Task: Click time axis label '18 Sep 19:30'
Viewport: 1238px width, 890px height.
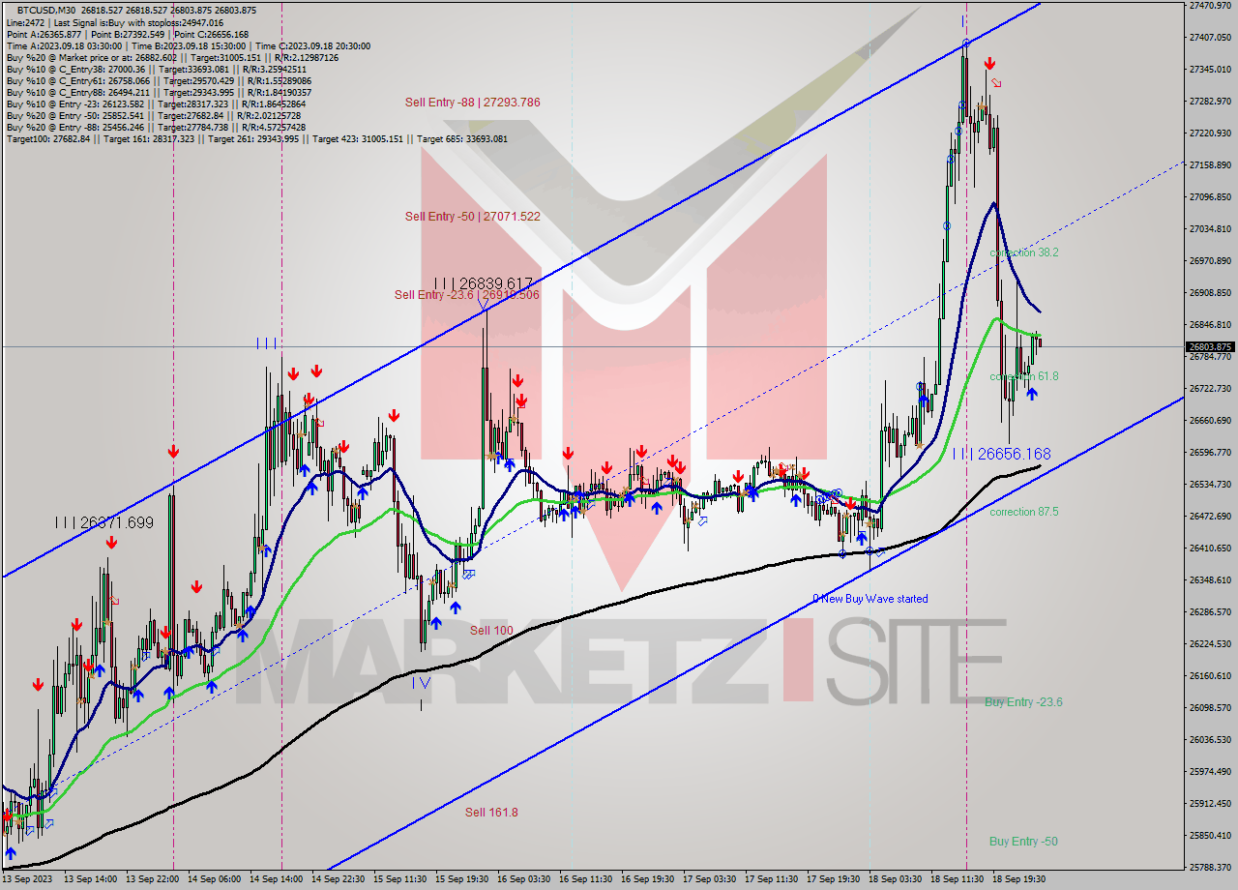Action: (x=1019, y=879)
